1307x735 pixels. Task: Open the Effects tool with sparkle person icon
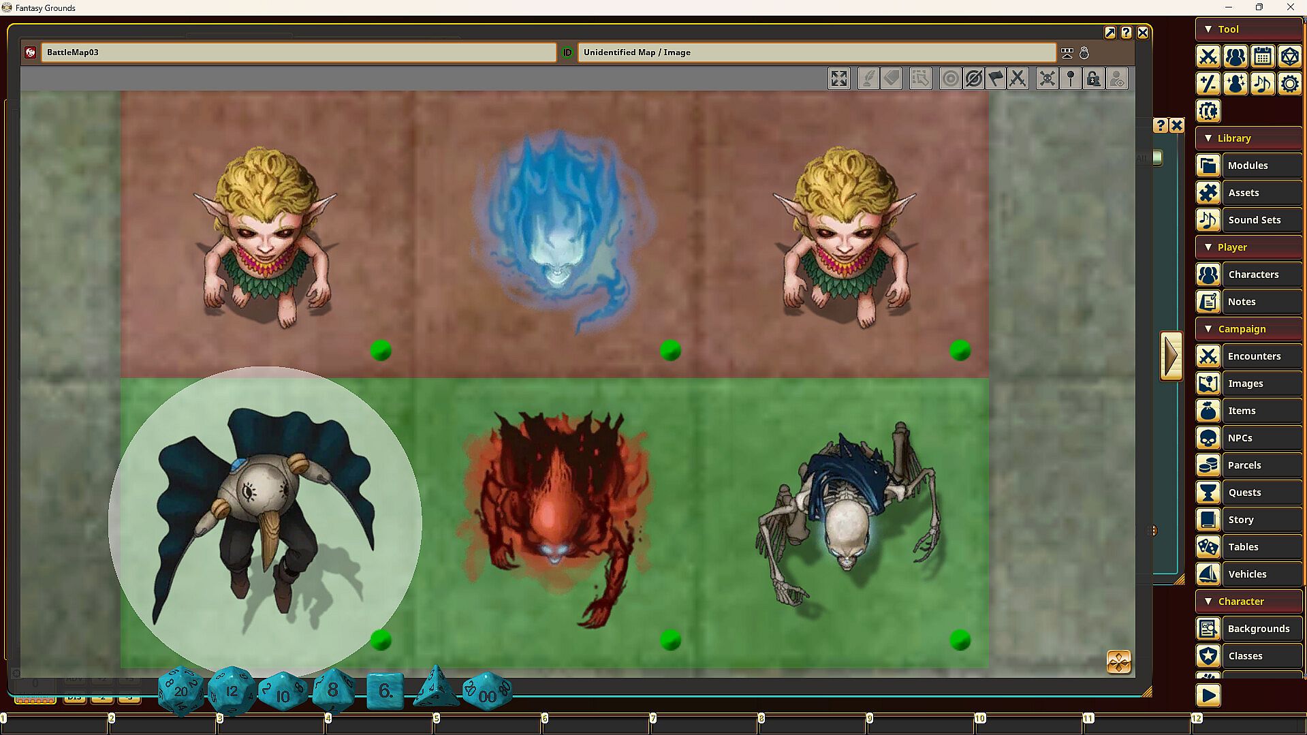point(1235,84)
